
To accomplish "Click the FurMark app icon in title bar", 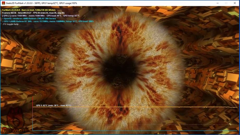I will point(3,3).
